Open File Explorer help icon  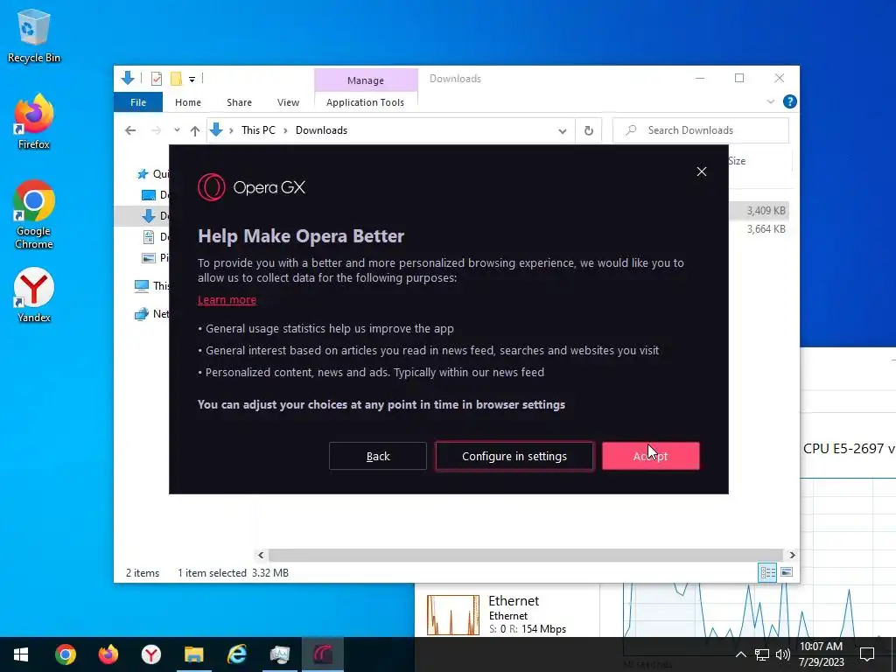pyautogui.click(x=790, y=101)
